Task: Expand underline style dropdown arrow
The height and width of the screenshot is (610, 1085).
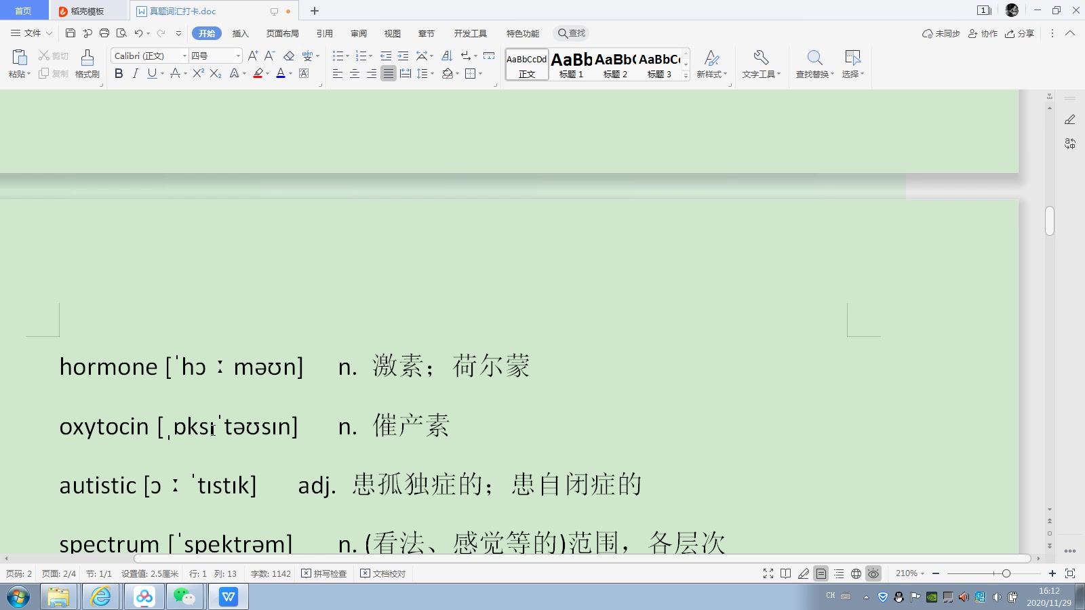Action: coord(162,74)
